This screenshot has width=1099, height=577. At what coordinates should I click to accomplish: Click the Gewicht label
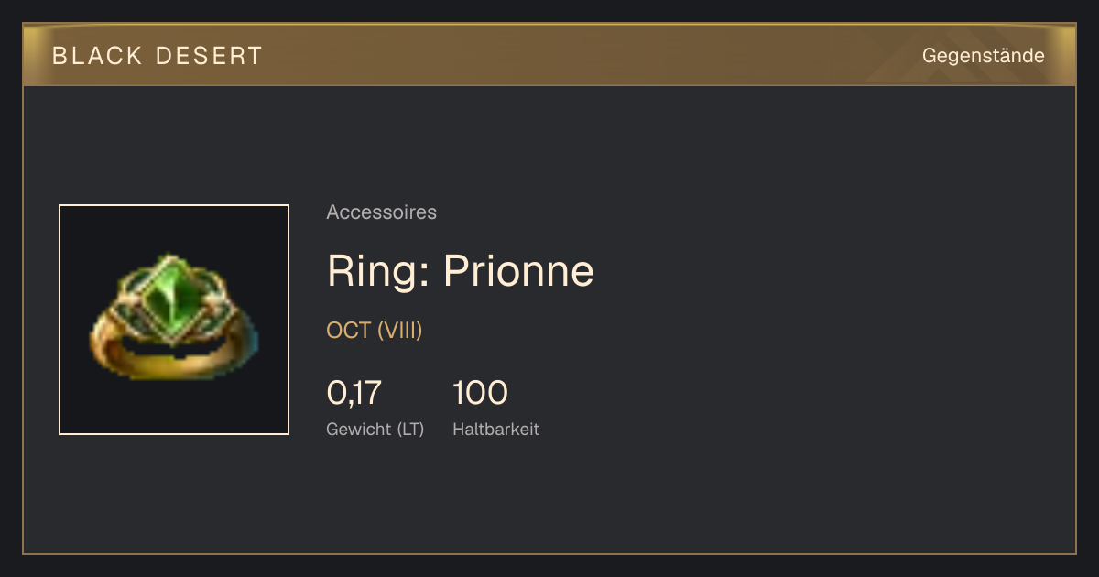click(x=358, y=430)
